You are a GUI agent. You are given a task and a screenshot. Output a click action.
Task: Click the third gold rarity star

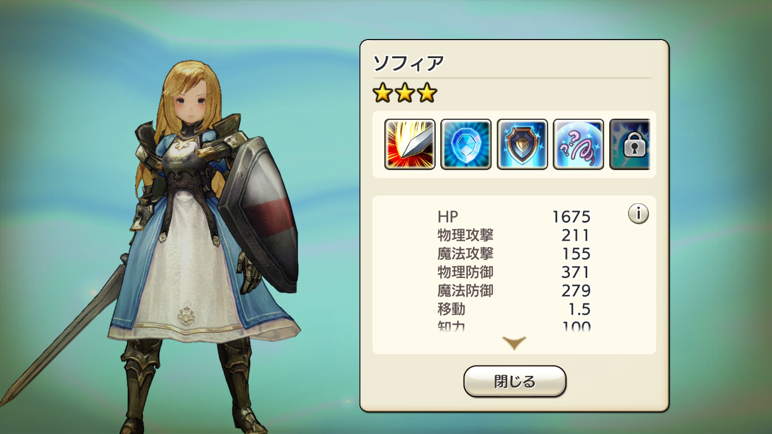click(x=427, y=93)
